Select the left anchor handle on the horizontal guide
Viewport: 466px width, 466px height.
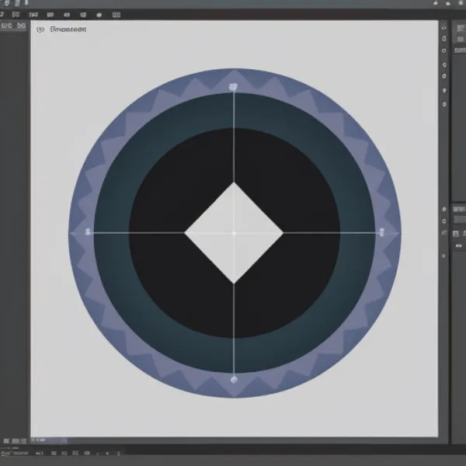click(x=88, y=231)
